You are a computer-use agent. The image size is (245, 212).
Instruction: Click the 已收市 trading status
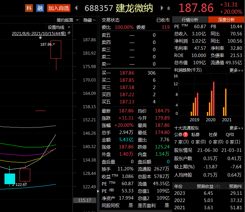(x=163, y=20)
